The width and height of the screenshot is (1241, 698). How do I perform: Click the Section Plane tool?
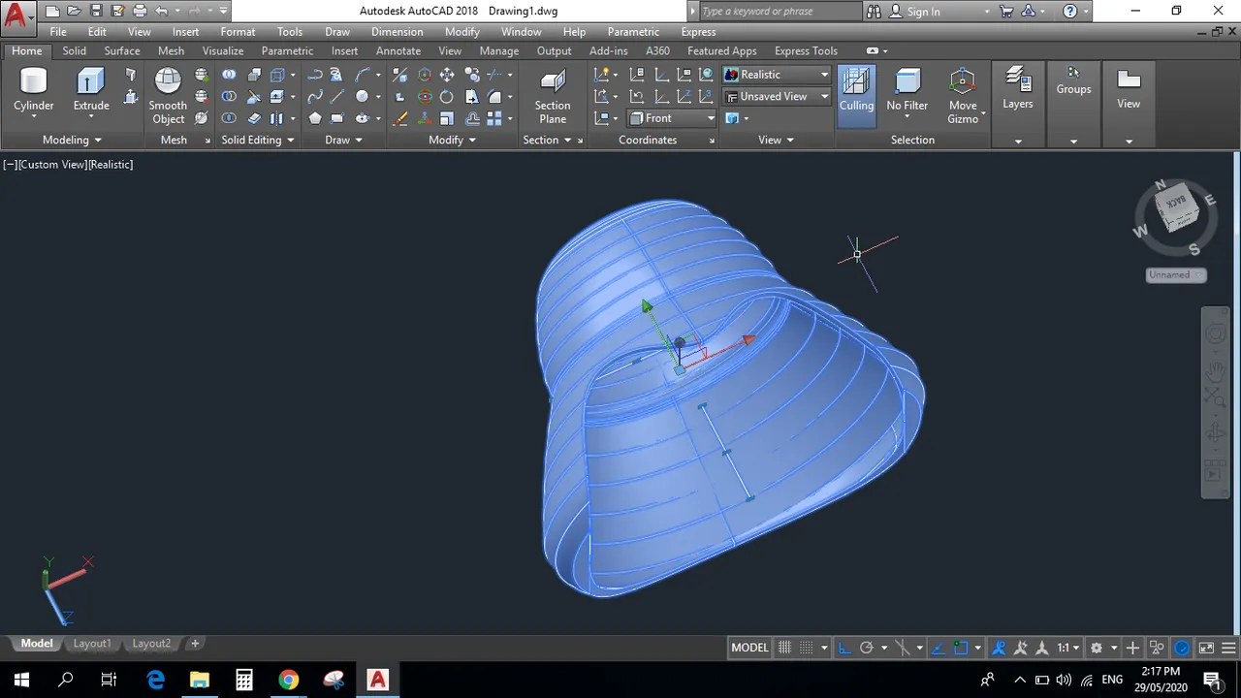(x=553, y=96)
